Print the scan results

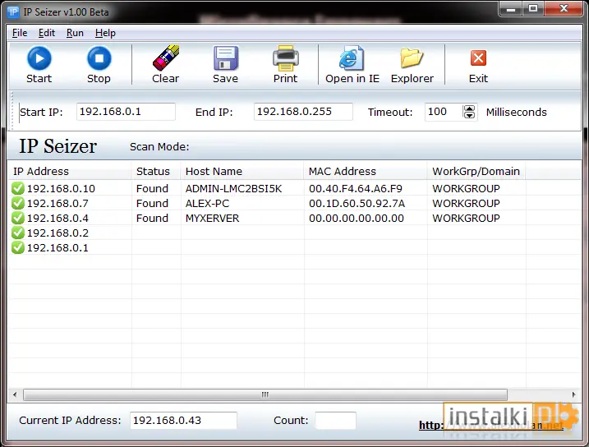click(x=286, y=58)
